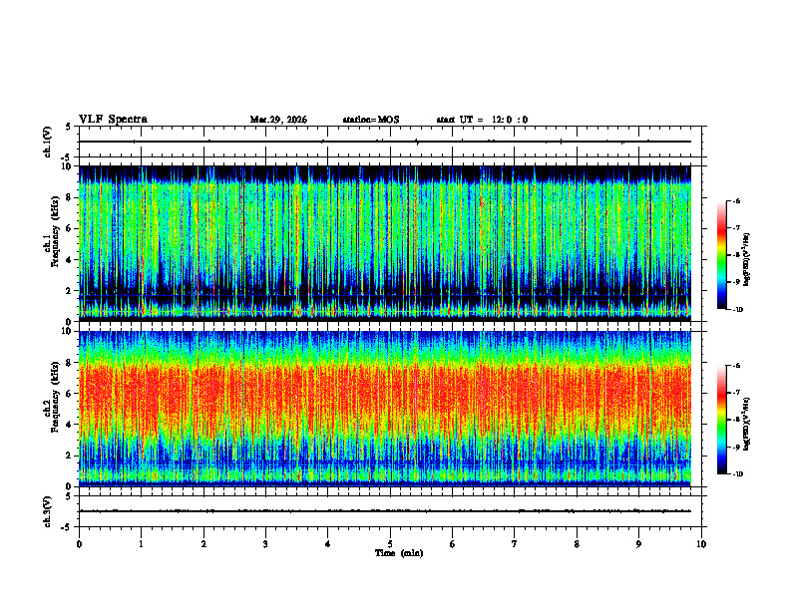Click the ch.1 spectrogram color scale bar
Screen dimensions: 790x610
[721, 255]
